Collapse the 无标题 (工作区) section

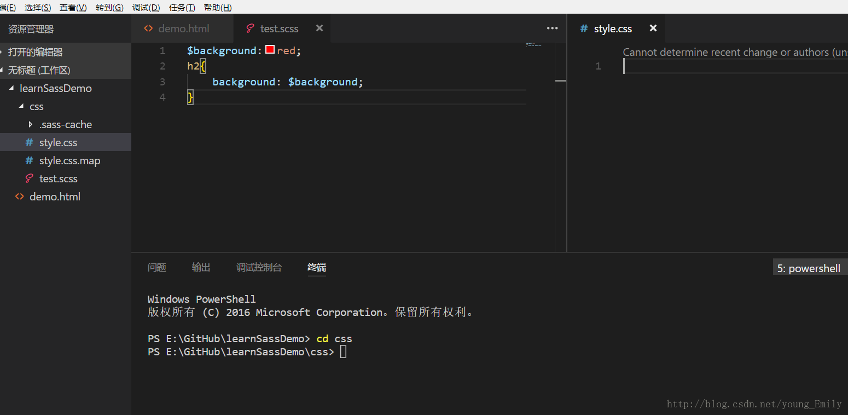tap(66, 70)
